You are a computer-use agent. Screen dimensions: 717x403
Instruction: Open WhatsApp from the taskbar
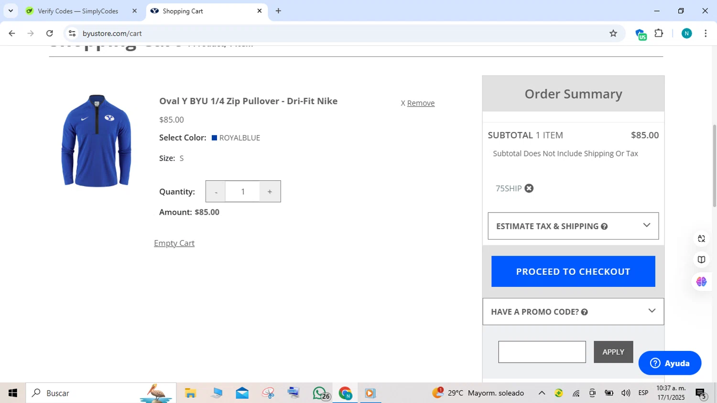tap(320, 393)
